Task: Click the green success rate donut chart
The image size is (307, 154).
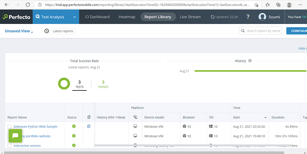Action: pos(64,84)
